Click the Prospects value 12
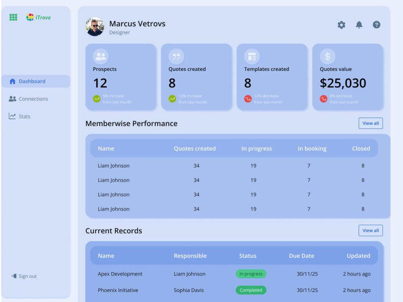This screenshot has width=403, height=302. click(100, 83)
